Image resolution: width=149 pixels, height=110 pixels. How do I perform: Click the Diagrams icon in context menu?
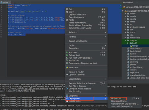pyautogui.click(x=67, y=95)
